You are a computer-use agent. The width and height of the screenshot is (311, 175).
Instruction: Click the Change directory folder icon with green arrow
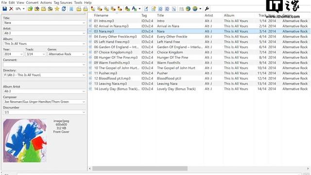(x=30, y=9)
